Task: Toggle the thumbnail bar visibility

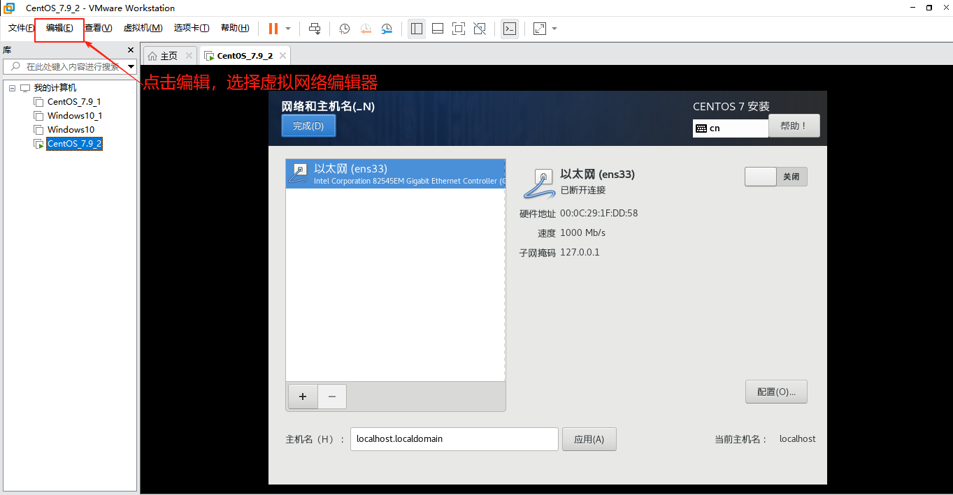Action: [437, 29]
